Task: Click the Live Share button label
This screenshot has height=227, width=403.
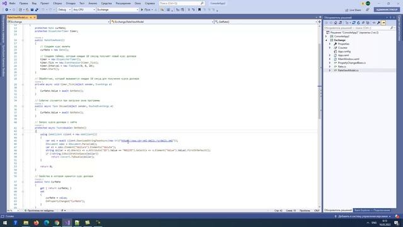Action: point(355,10)
